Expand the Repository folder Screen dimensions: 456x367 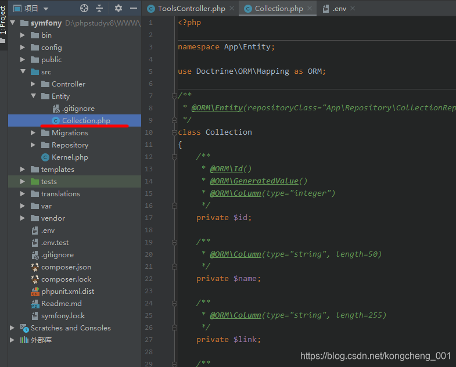[33, 145]
